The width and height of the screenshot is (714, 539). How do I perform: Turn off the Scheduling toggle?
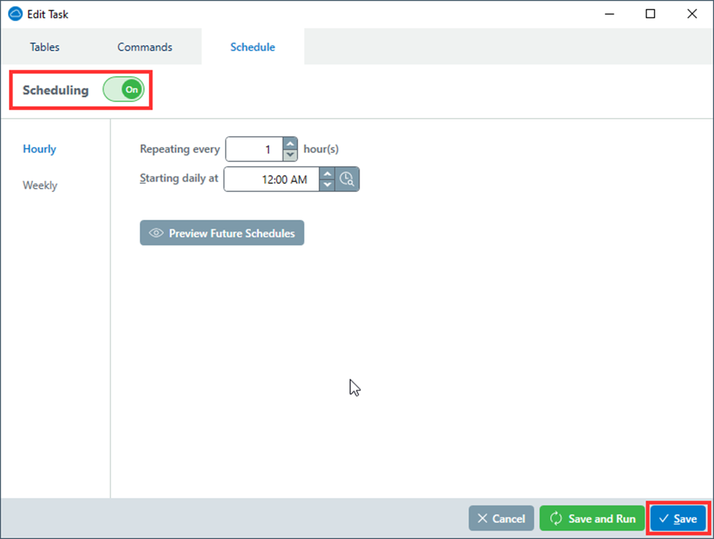124,89
